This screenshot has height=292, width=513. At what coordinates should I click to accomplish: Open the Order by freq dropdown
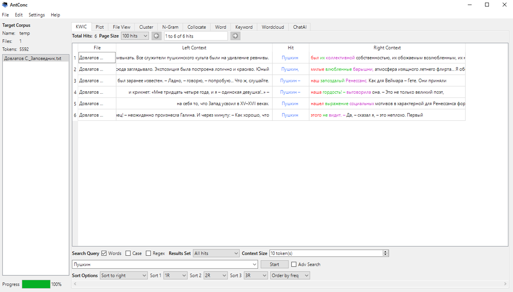click(x=290, y=275)
